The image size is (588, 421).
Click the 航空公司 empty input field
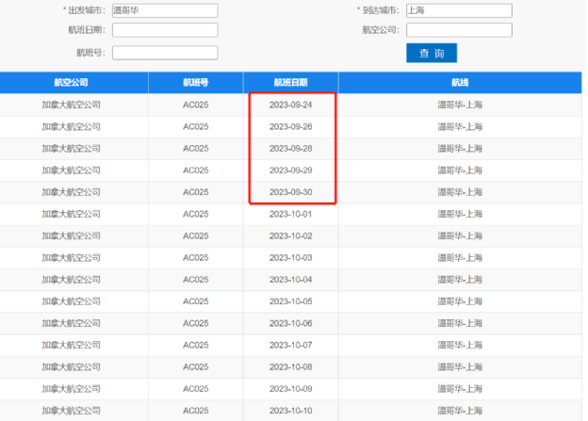click(459, 30)
